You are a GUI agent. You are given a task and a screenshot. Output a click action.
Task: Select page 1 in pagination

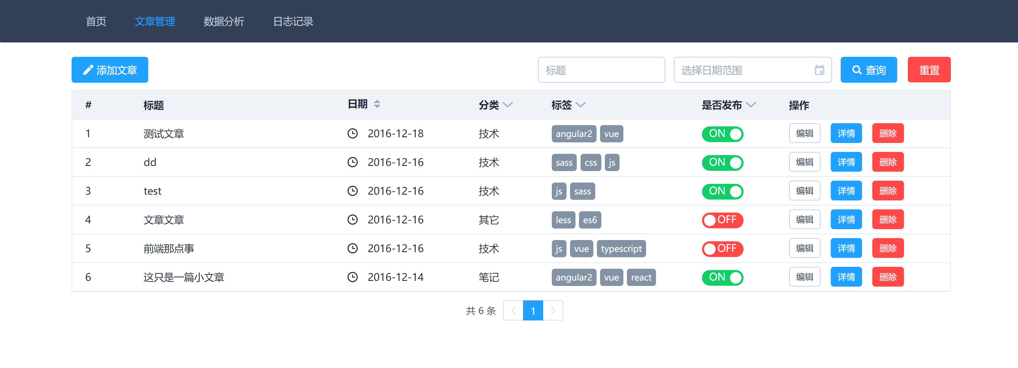(533, 311)
